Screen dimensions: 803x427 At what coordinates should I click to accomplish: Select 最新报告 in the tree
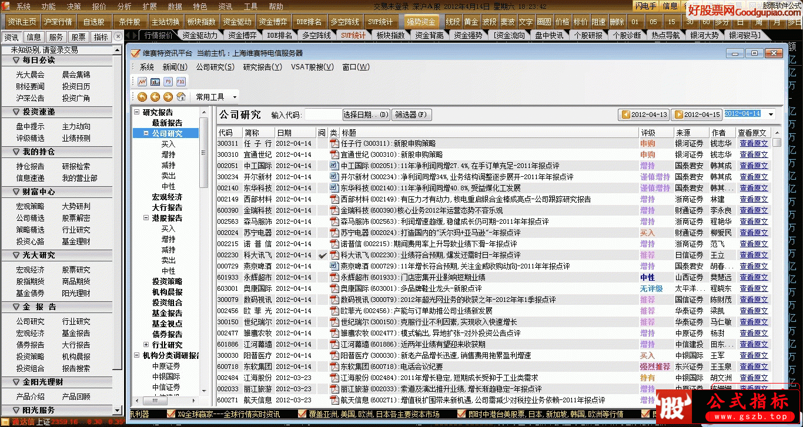pyautogui.click(x=168, y=123)
